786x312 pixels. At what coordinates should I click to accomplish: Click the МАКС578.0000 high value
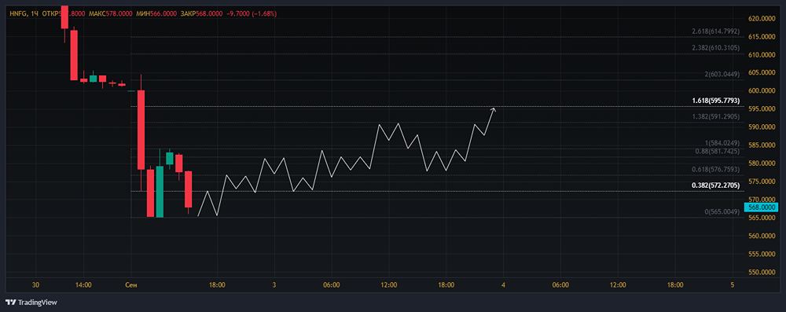tap(111, 14)
